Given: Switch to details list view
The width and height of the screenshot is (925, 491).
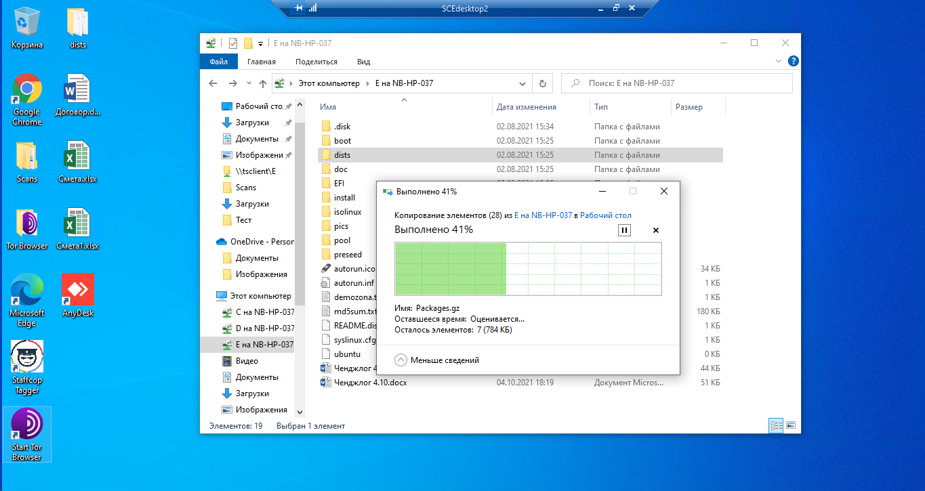Looking at the screenshot, I should (777, 426).
